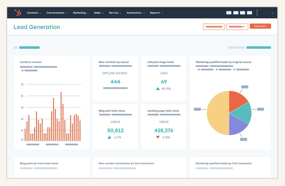Click the red down arrow beside 2.78%

point(157,137)
